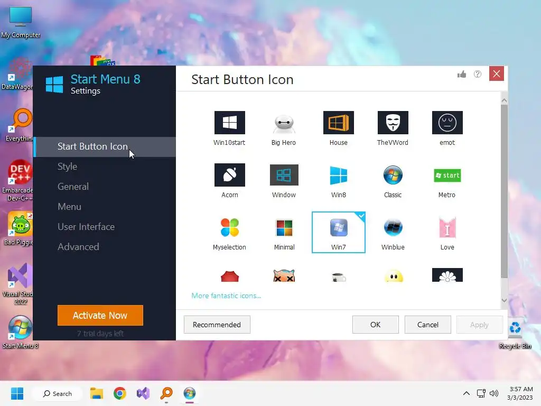Open the Everything search taskbar icon
Screen dimensions: 541x406
pyautogui.click(x=166, y=393)
